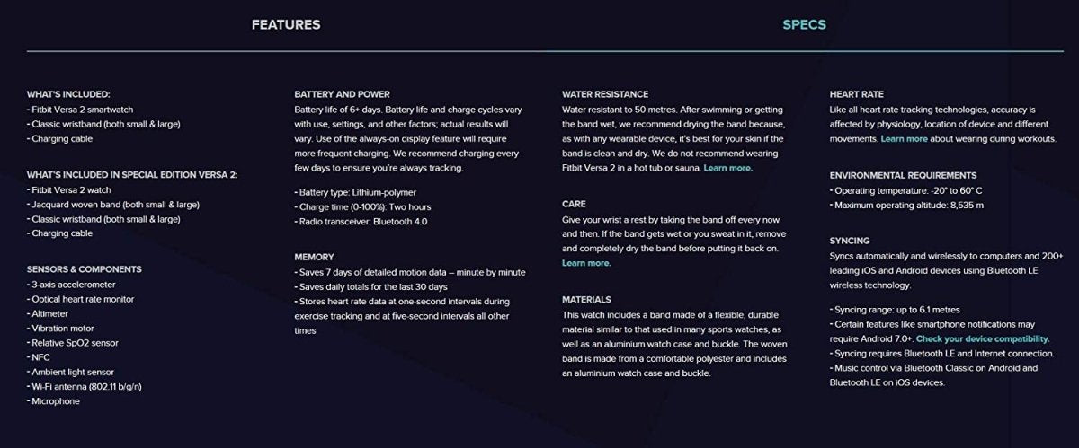Click the Care section heading

click(574, 205)
